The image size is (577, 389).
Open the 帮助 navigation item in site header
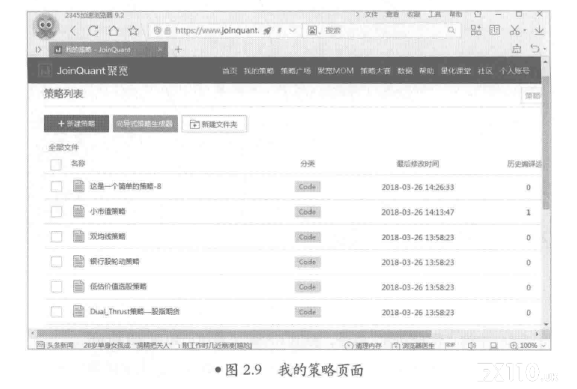pos(427,71)
